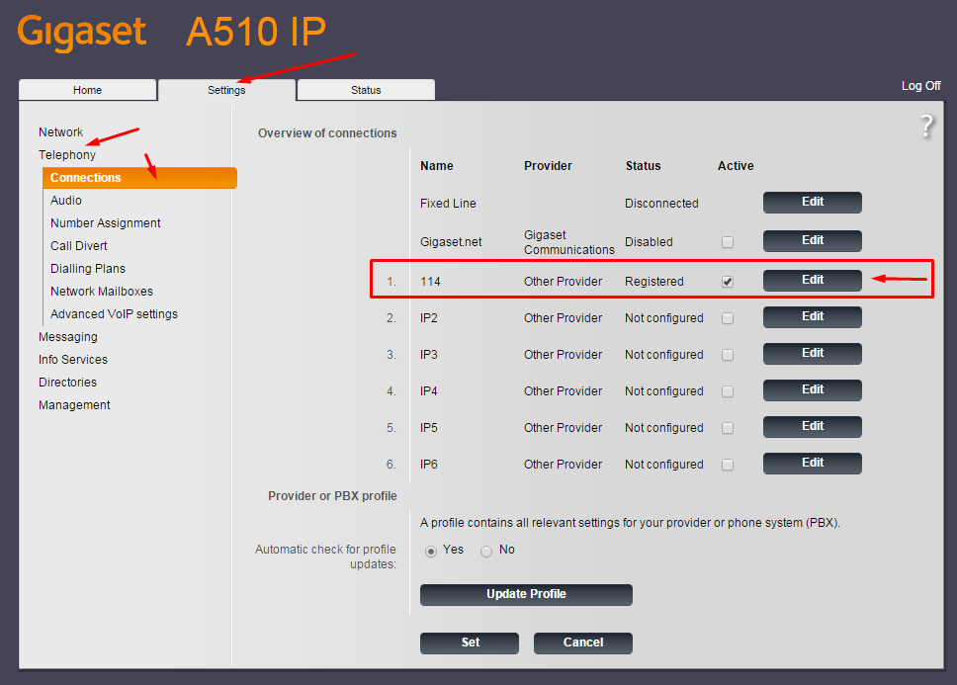957x685 pixels.
Task: Edit the IP5 connection
Action: click(813, 427)
